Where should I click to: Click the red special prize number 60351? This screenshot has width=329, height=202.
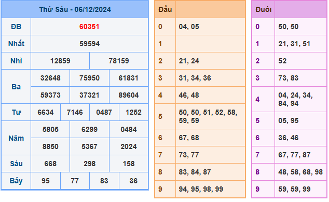point(89,26)
